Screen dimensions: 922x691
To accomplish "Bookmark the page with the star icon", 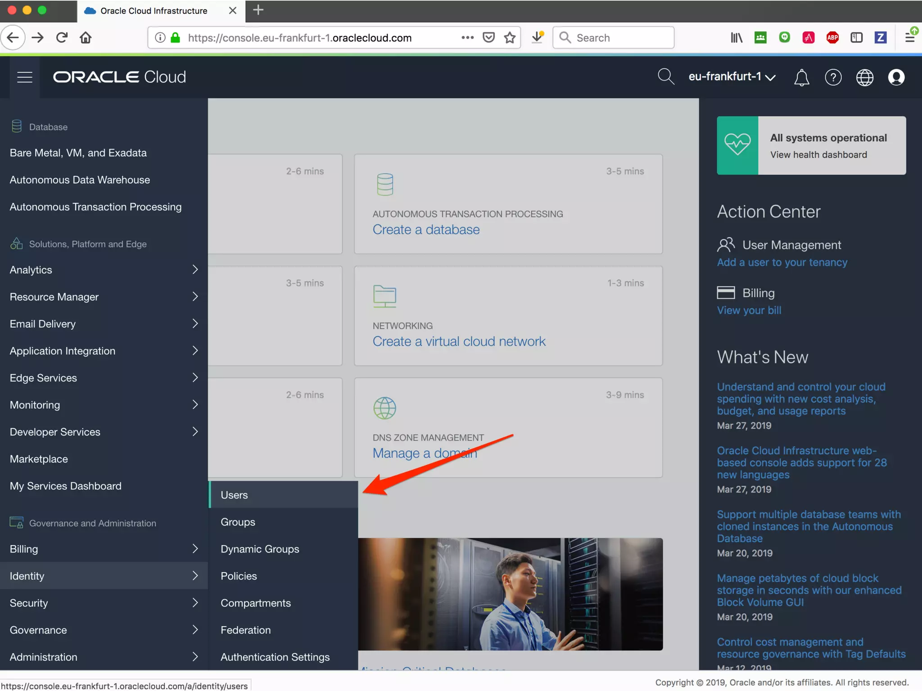I will pyautogui.click(x=510, y=38).
